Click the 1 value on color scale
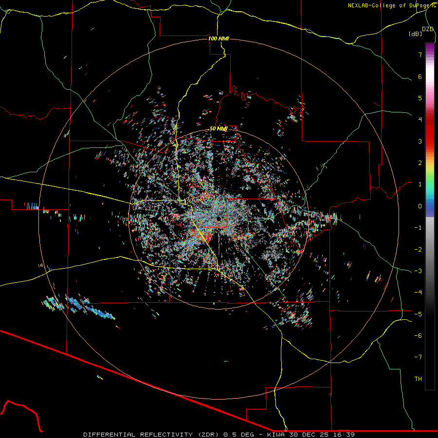The height and width of the screenshot is (438, 438). (420, 184)
